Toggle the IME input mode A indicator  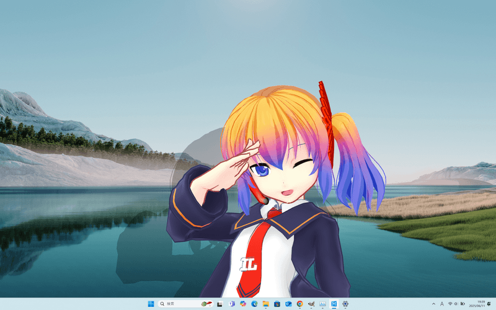click(442, 304)
